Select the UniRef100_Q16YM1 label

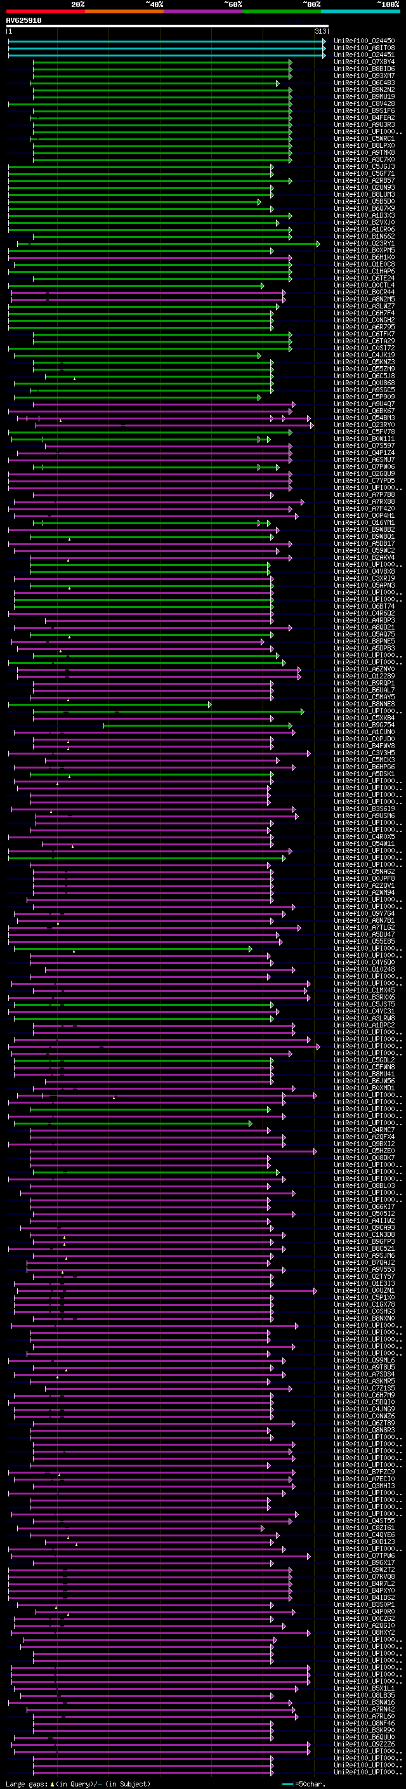pyautogui.click(x=364, y=523)
